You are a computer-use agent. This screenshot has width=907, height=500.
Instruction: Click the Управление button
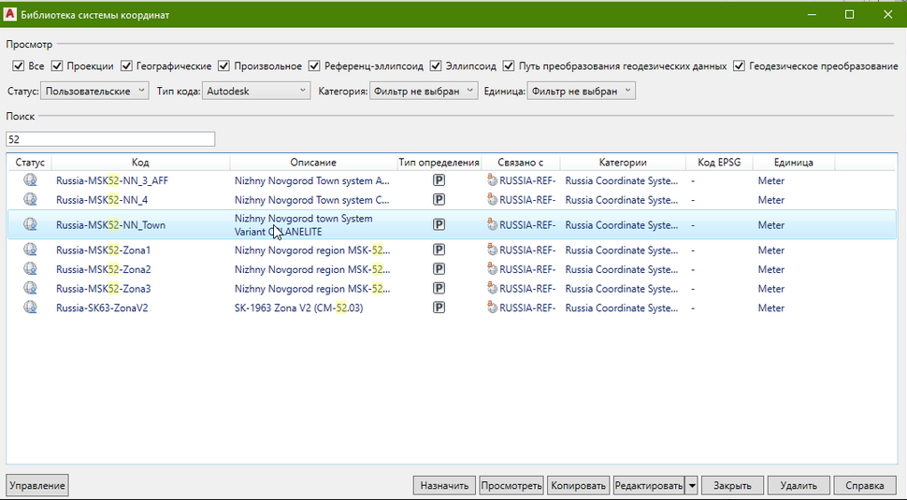point(37,486)
